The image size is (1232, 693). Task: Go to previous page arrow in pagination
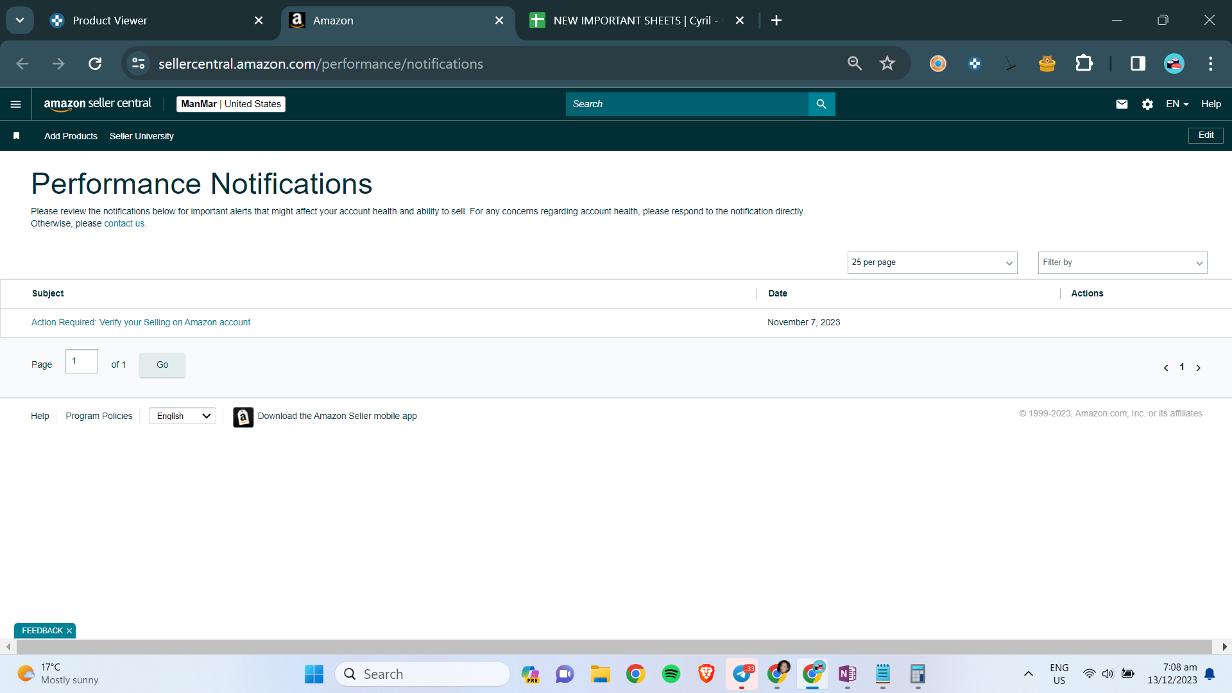[x=1166, y=368]
